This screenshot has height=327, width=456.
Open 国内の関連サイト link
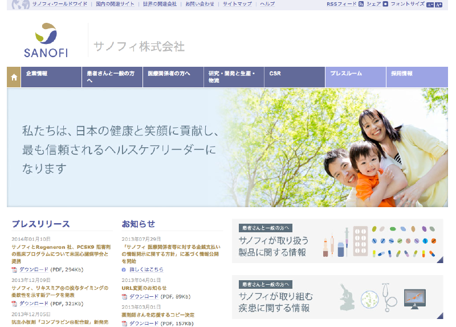tap(115, 4)
